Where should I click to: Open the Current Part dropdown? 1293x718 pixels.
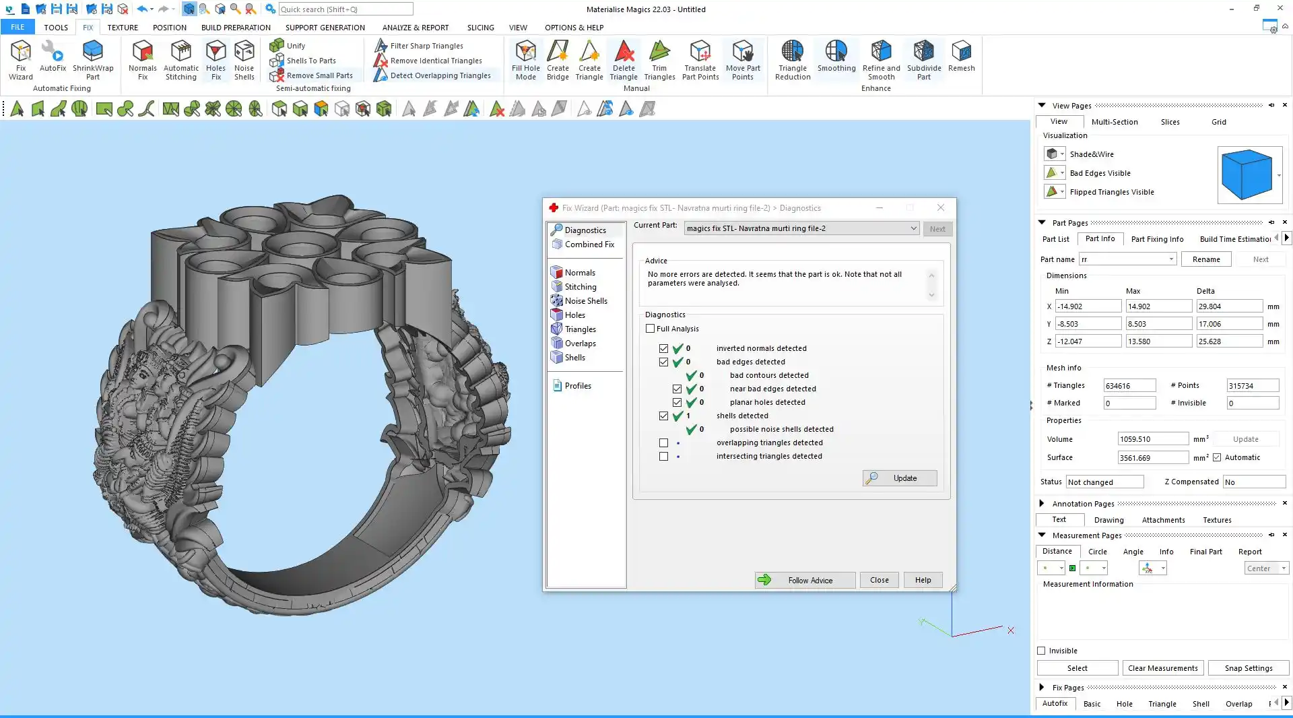click(x=913, y=228)
